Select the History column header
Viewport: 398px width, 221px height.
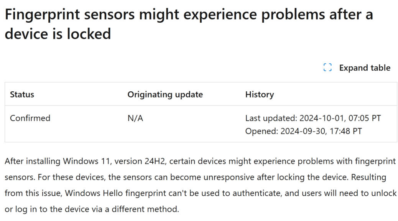[x=260, y=94]
